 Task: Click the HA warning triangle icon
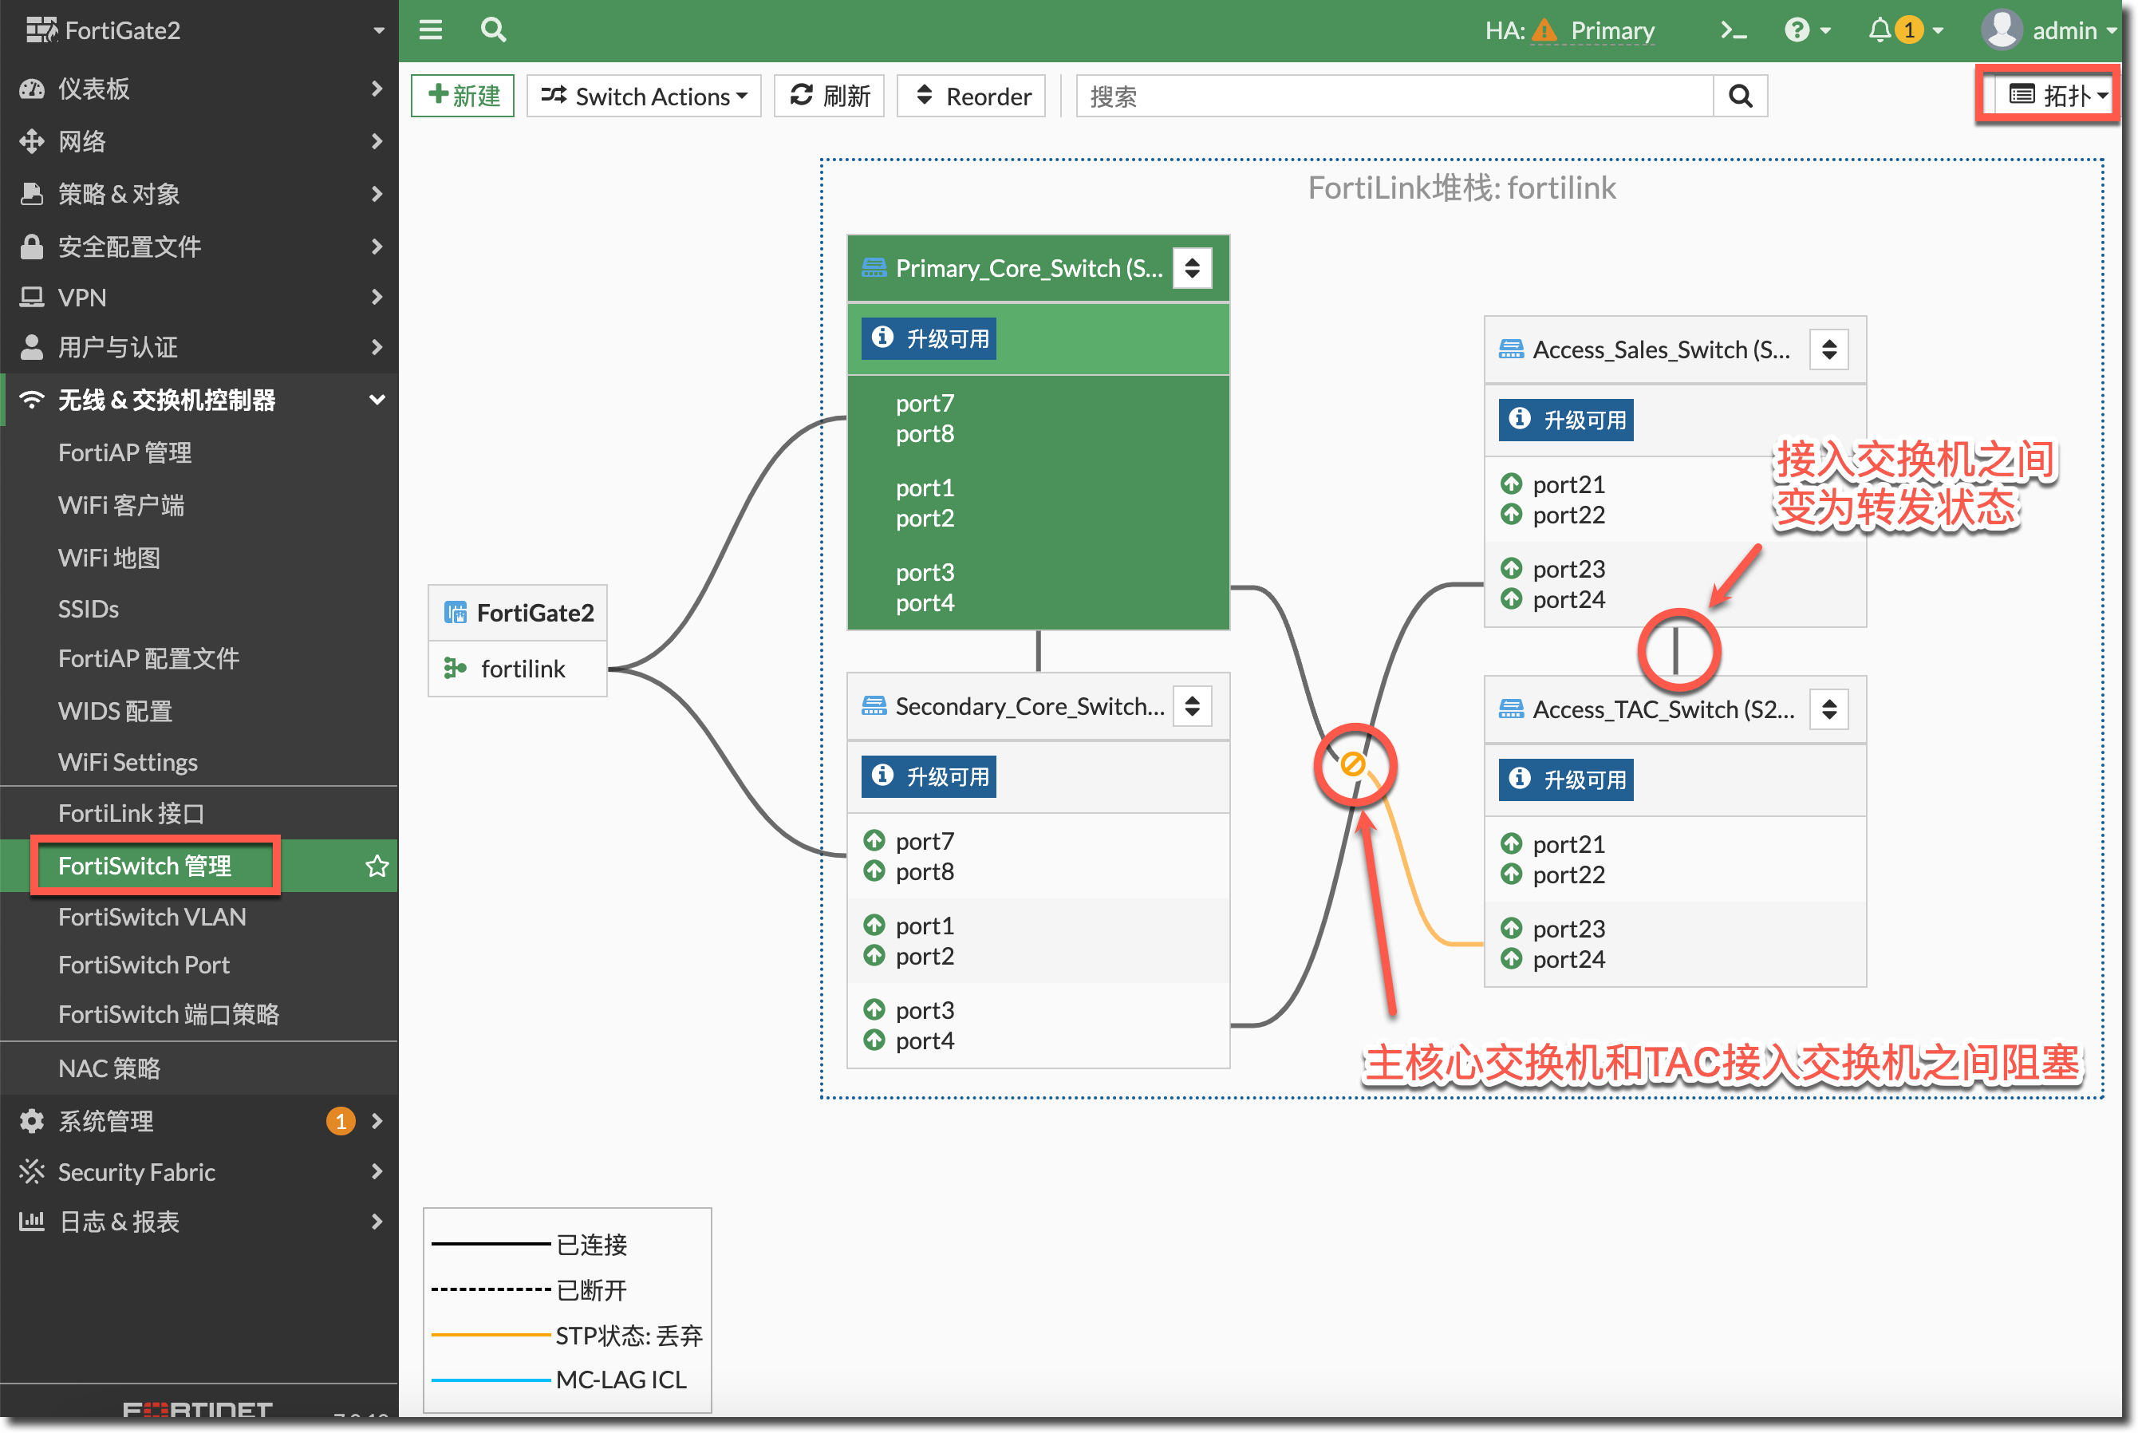click(x=1544, y=30)
